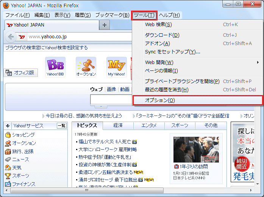Click the Firefox logo in title bar
The width and height of the screenshot is (264, 197).
click(6, 5)
